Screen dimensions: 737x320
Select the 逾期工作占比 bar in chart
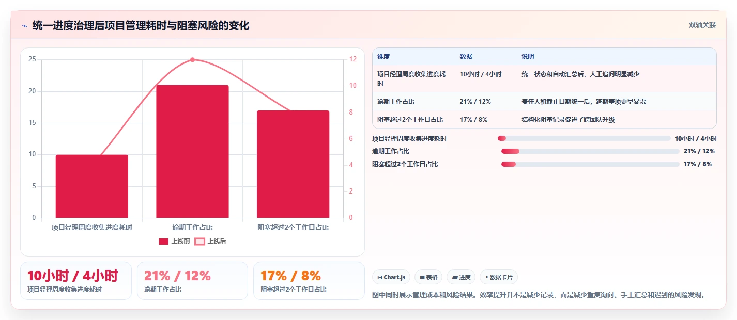192,151
